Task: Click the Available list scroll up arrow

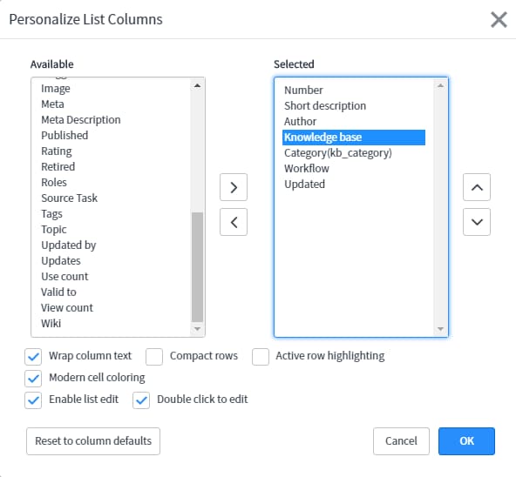Action: click(x=198, y=86)
